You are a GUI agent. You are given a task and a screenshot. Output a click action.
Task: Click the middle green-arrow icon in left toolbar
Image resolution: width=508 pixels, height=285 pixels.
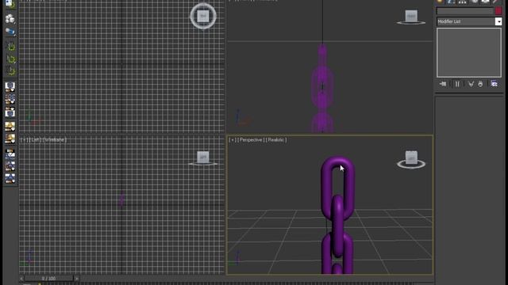click(x=10, y=59)
